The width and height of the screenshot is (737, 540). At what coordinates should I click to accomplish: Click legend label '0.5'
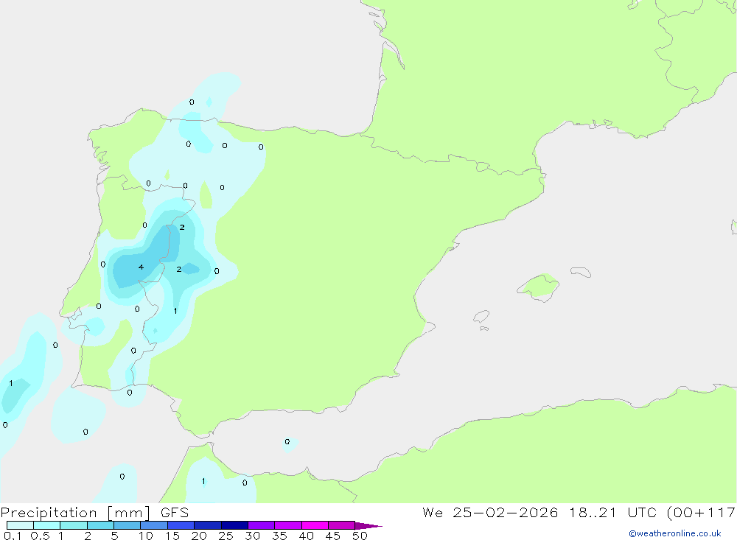[40, 536]
